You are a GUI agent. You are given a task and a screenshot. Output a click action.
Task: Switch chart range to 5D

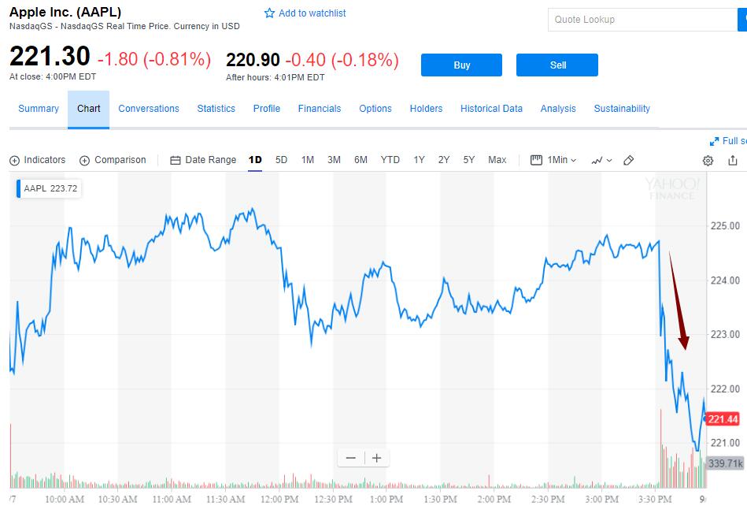click(x=281, y=160)
